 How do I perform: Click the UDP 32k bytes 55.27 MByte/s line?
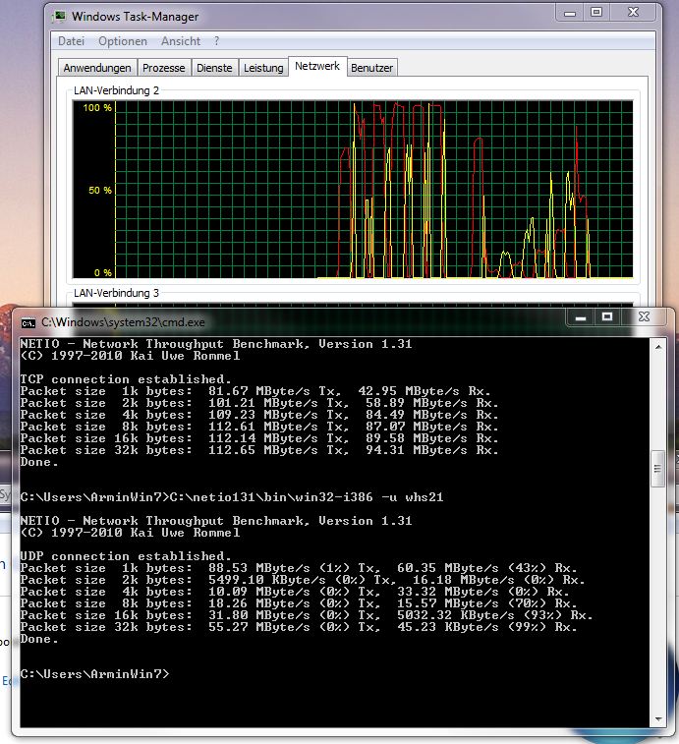pos(299,627)
